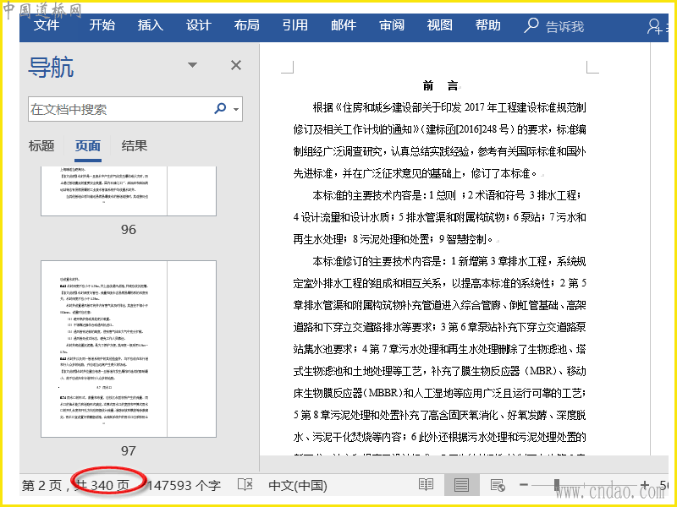Select the 设计 ribbon tab
This screenshot has height=507, width=677.
coord(199,25)
